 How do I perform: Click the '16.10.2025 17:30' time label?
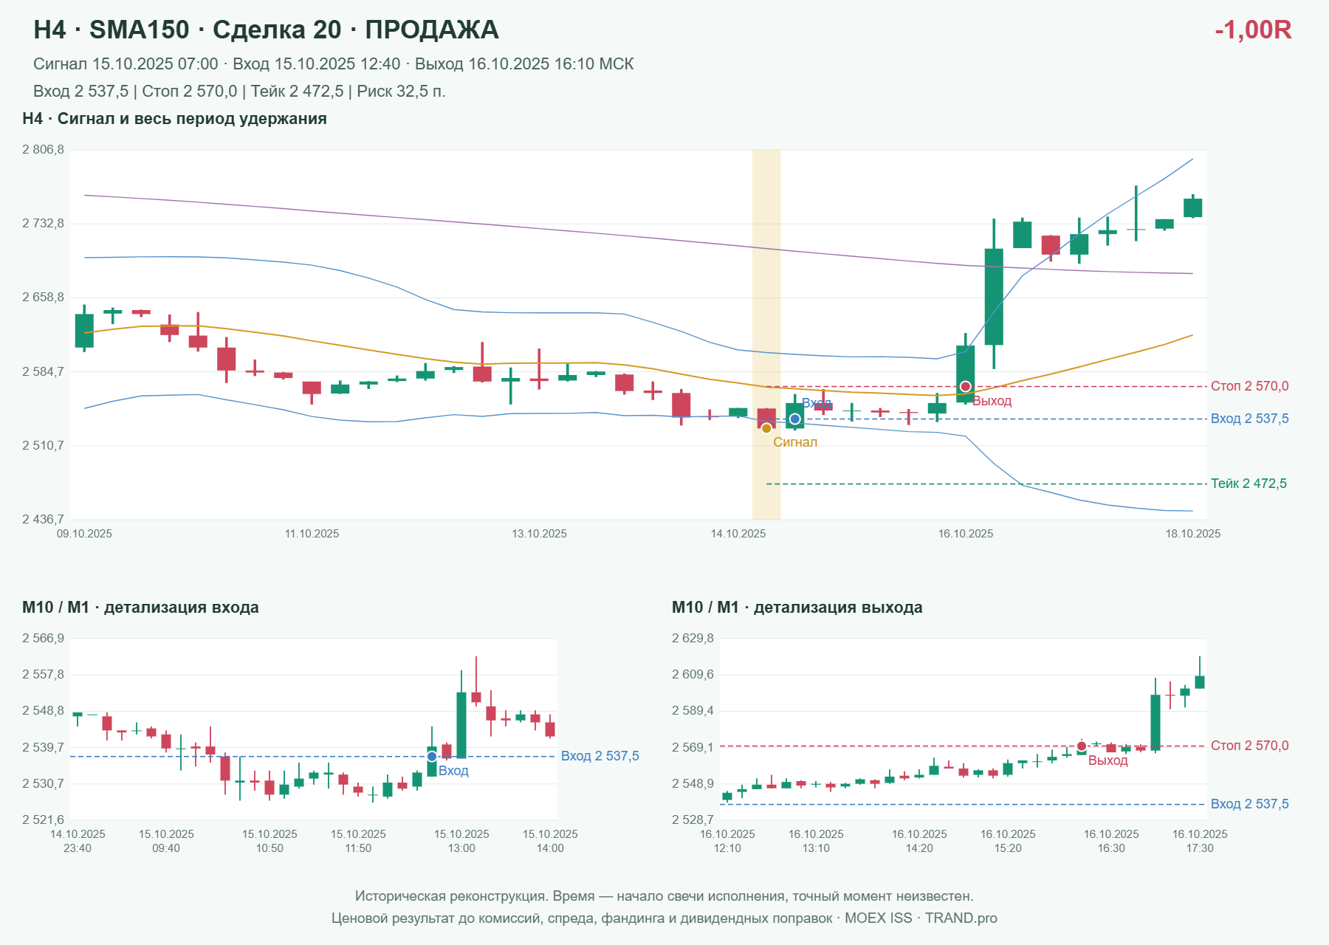pos(1200,841)
